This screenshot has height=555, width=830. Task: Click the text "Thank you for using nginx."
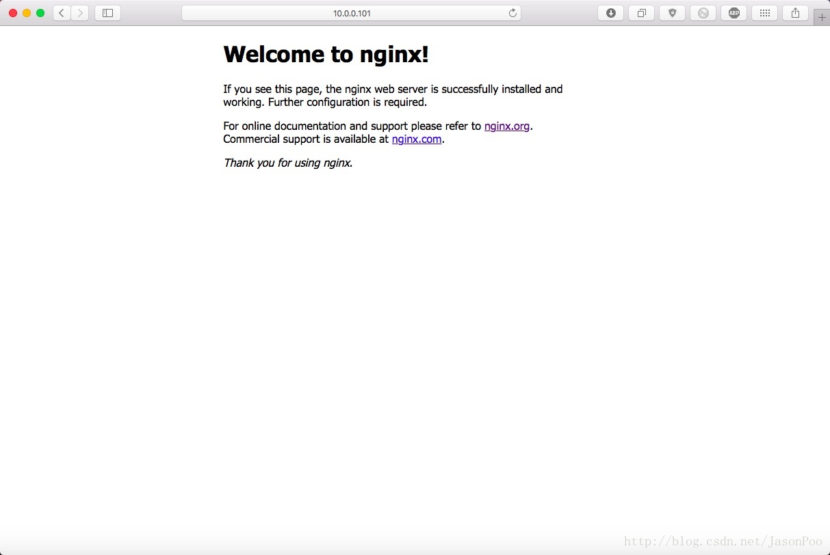pyautogui.click(x=288, y=163)
